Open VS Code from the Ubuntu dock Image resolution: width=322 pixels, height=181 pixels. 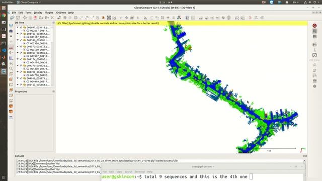pyautogui.click(x=4, y=50)
